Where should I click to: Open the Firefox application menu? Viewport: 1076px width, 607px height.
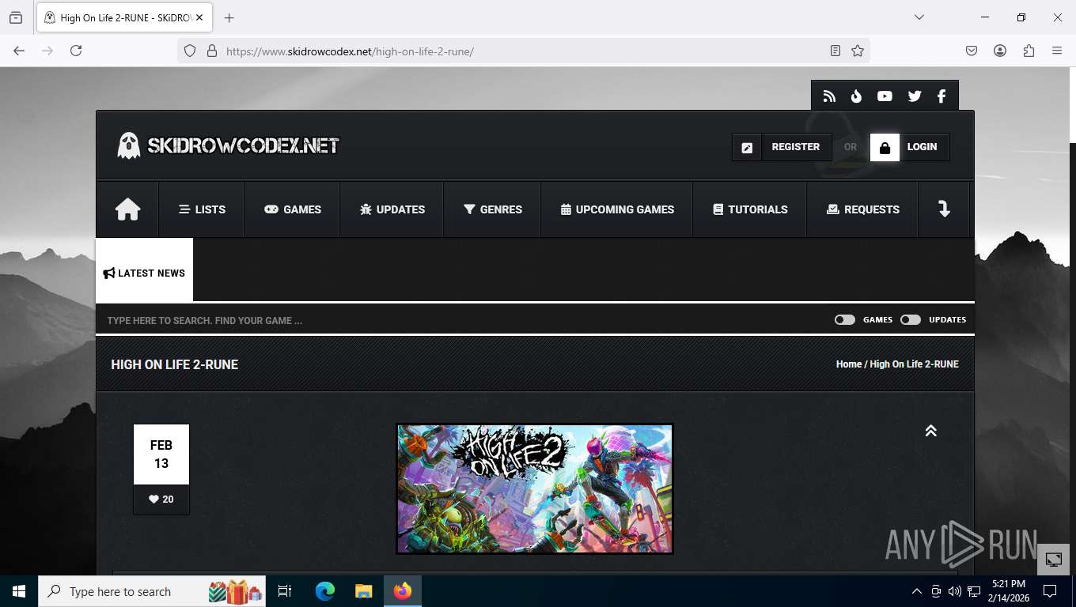[1057, 51]
